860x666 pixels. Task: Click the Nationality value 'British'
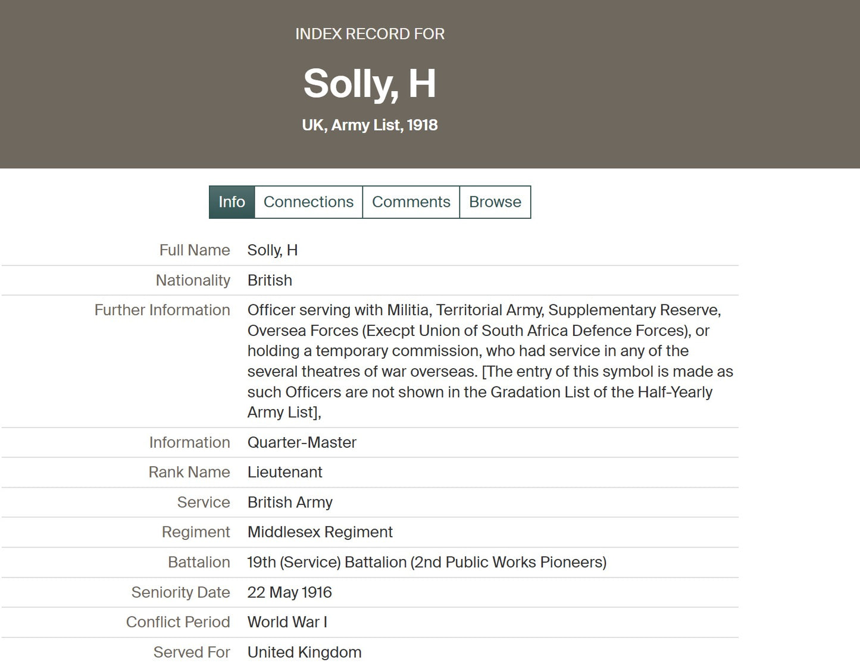[x=270, y=280]
